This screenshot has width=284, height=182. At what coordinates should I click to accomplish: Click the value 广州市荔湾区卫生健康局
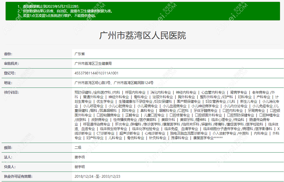pos(93,63)
